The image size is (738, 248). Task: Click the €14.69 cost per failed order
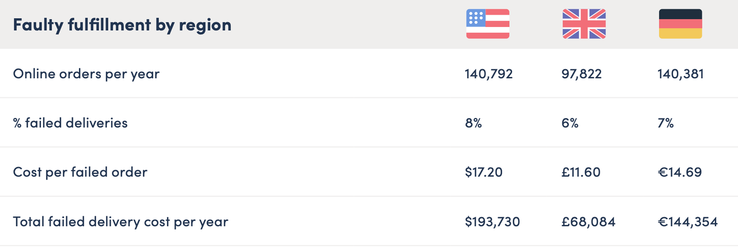coord(679,171)
